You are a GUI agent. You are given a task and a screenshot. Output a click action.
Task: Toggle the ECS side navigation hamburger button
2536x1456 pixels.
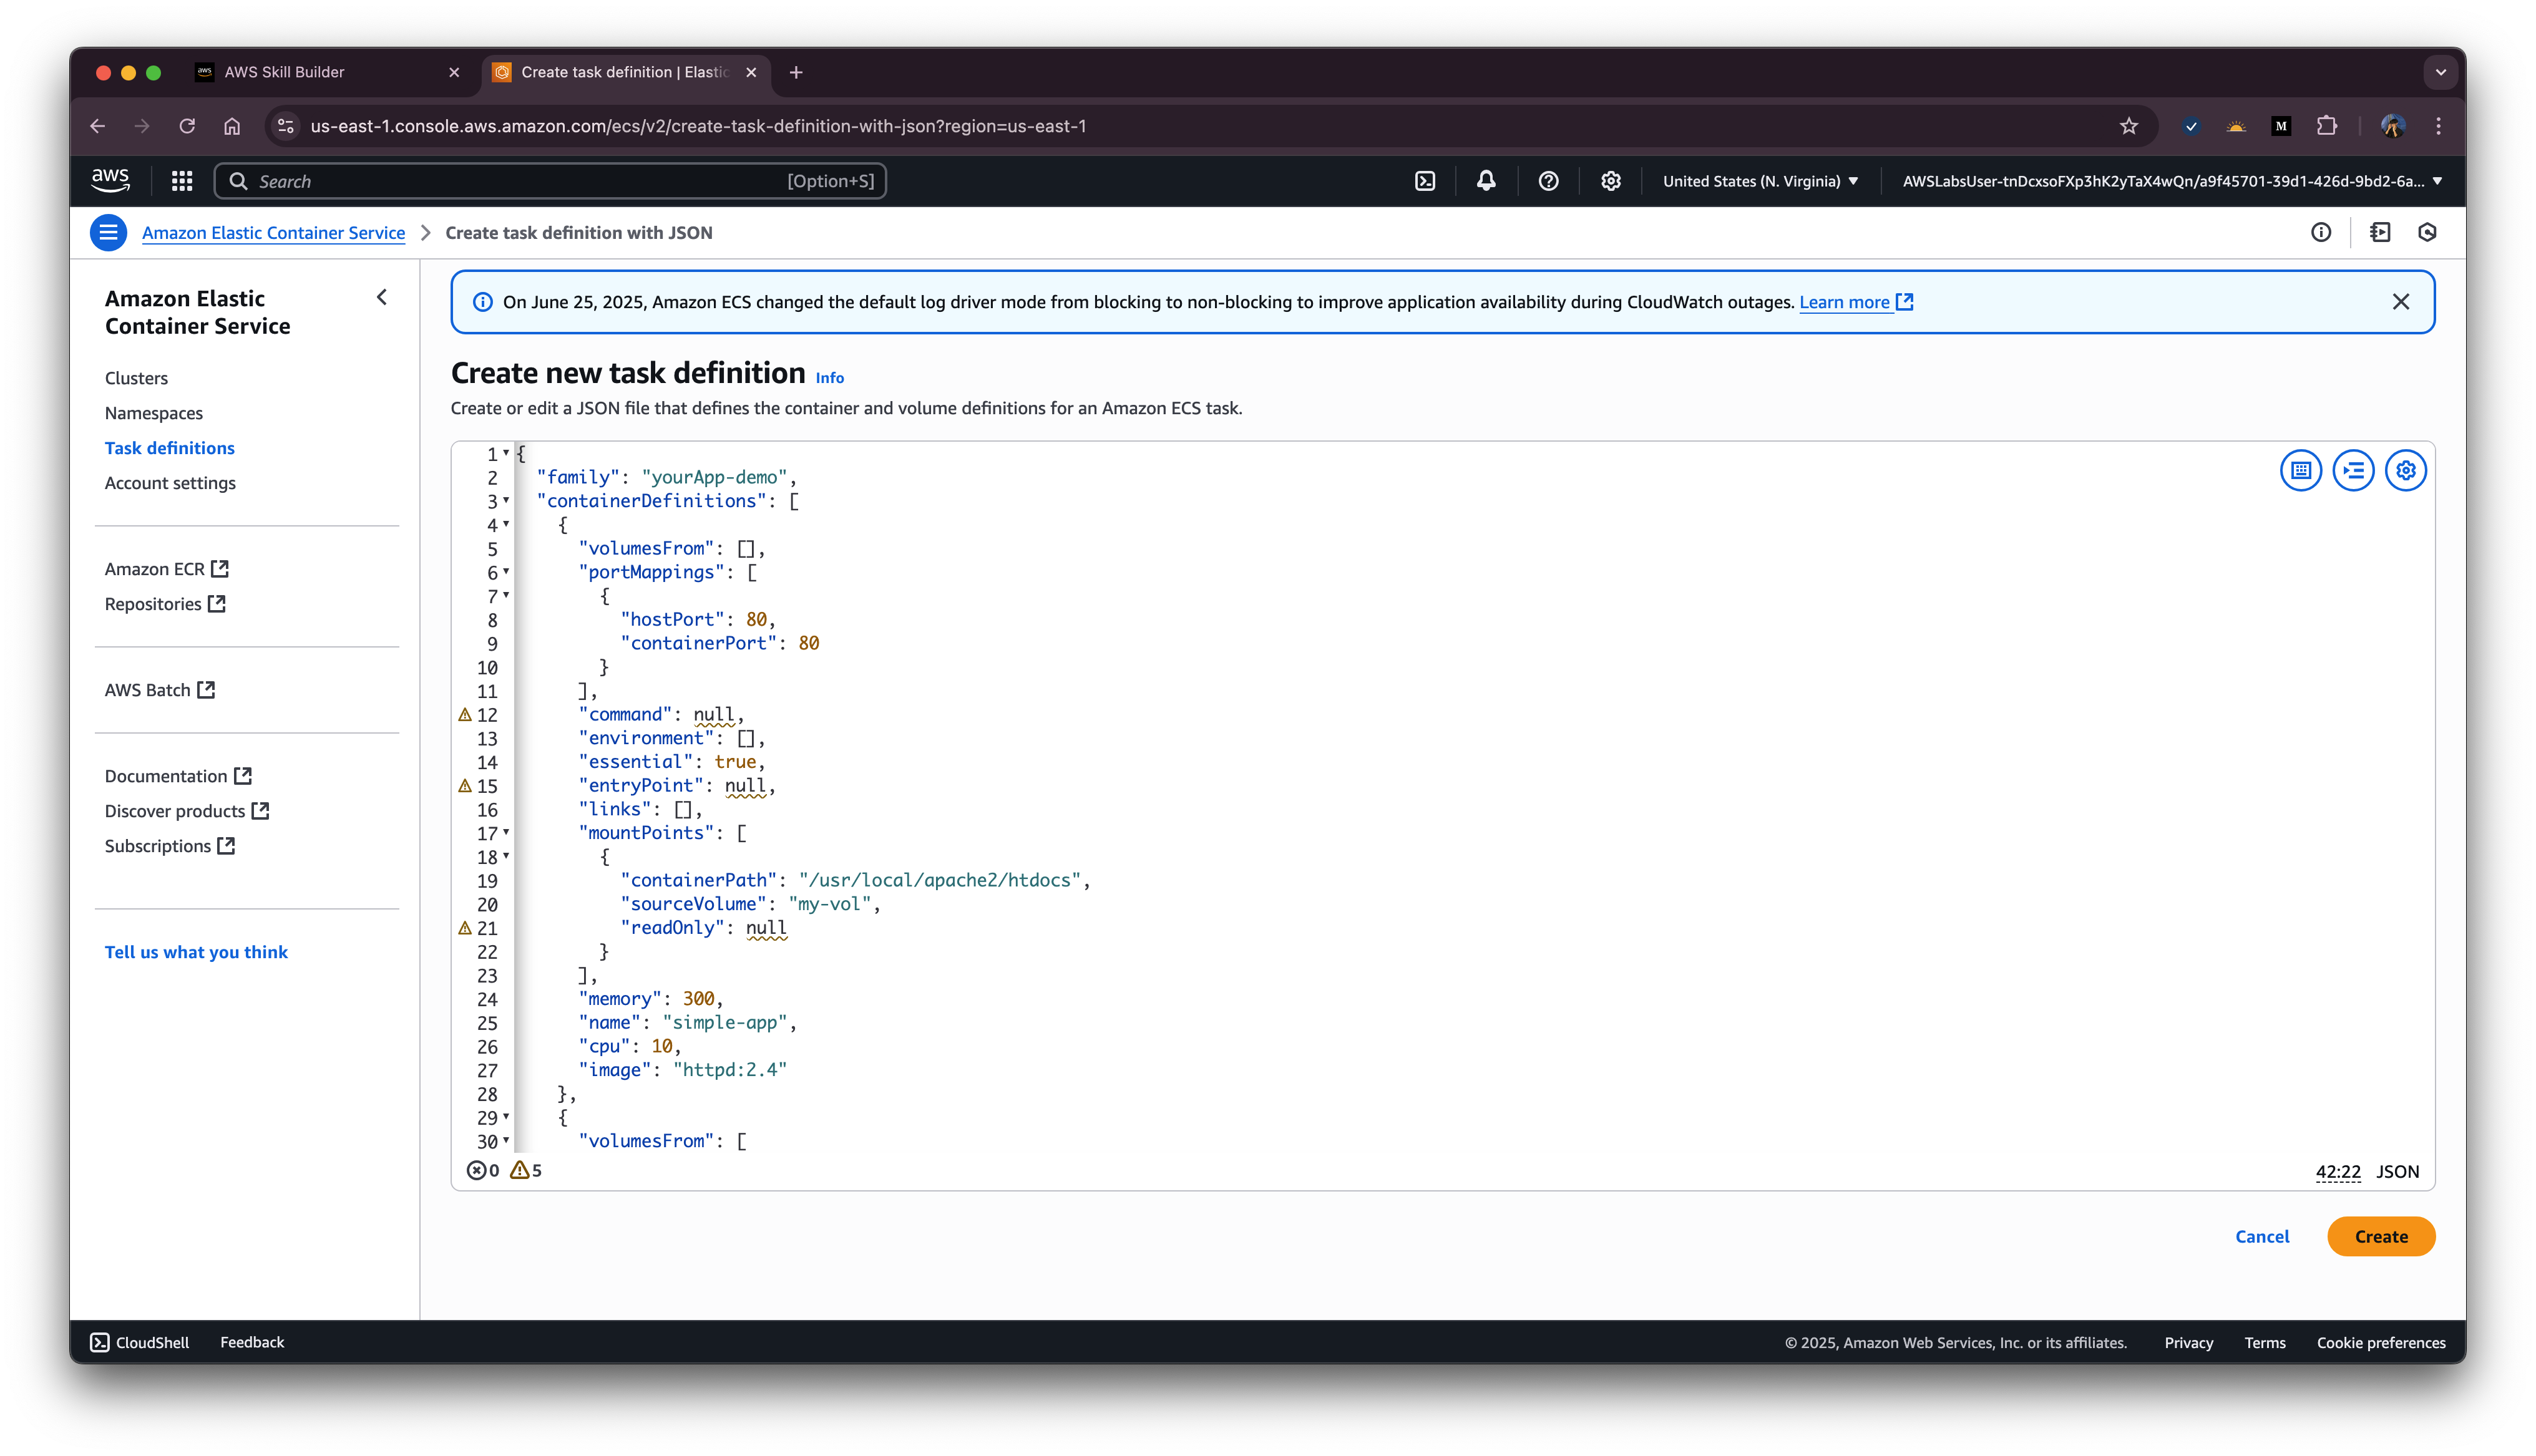(108, 233)
